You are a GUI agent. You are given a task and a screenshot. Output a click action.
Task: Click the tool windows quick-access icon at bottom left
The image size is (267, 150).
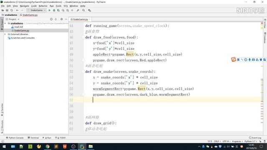pos(3,141)
